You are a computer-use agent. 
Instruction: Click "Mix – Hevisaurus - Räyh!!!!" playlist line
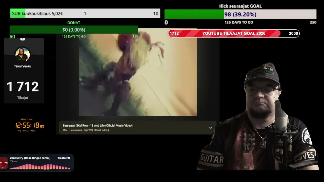tap(86, 130)
